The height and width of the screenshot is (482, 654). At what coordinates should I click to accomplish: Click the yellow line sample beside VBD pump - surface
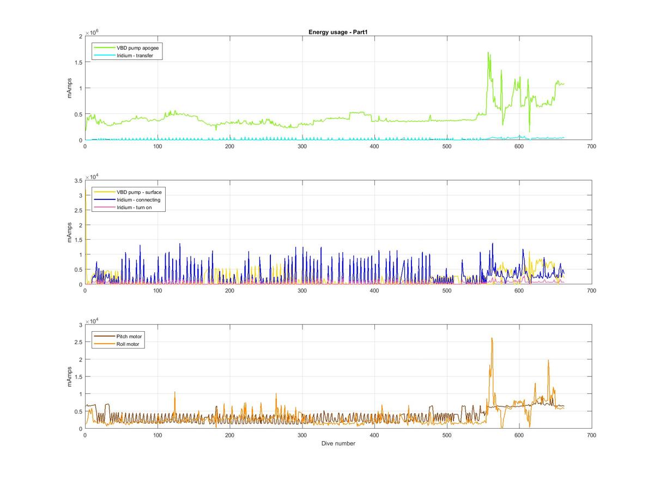click(105, 192)
